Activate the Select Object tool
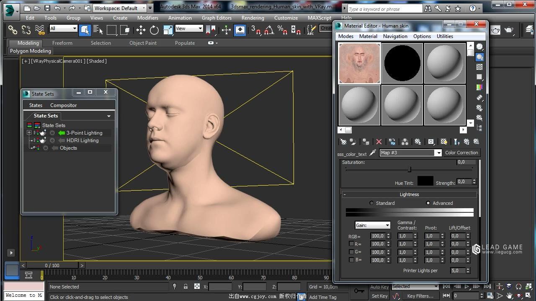Image resolution: width=536 pixels, height=301 pixels. point(85,30)
